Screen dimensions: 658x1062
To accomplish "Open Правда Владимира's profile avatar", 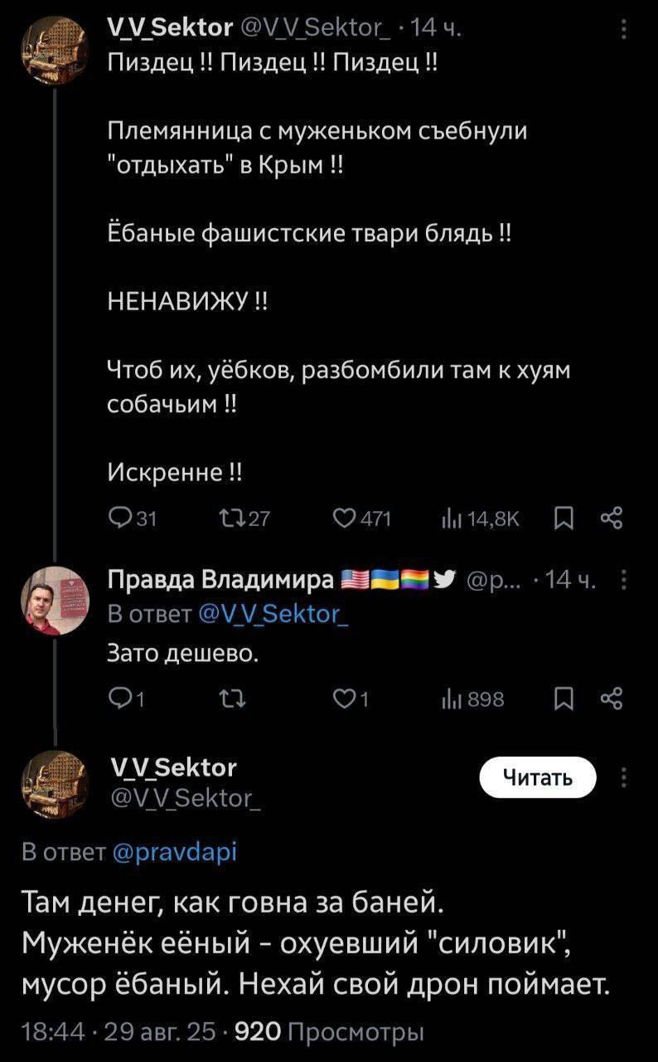I will click(x=55, y=600).
